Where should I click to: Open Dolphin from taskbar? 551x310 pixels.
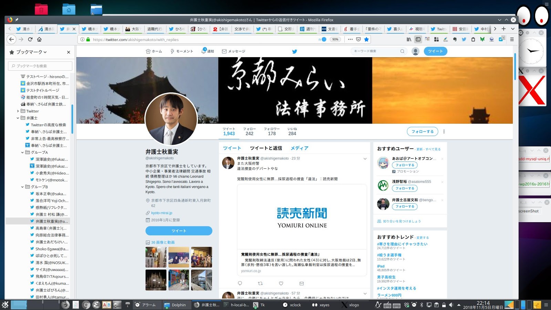pos(175,305)
